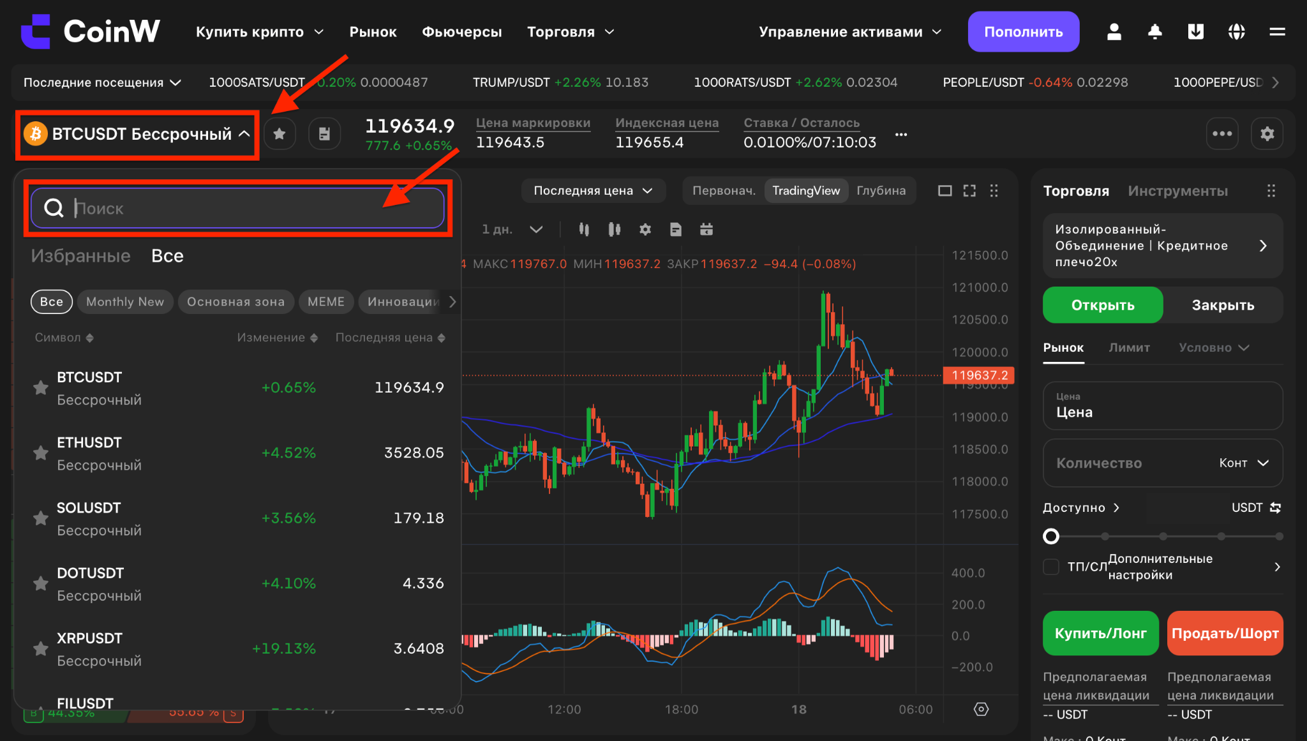The image size is (1307, 741).
Task: Switch to Глубина chart tab
Action: [x=881, y=191]
